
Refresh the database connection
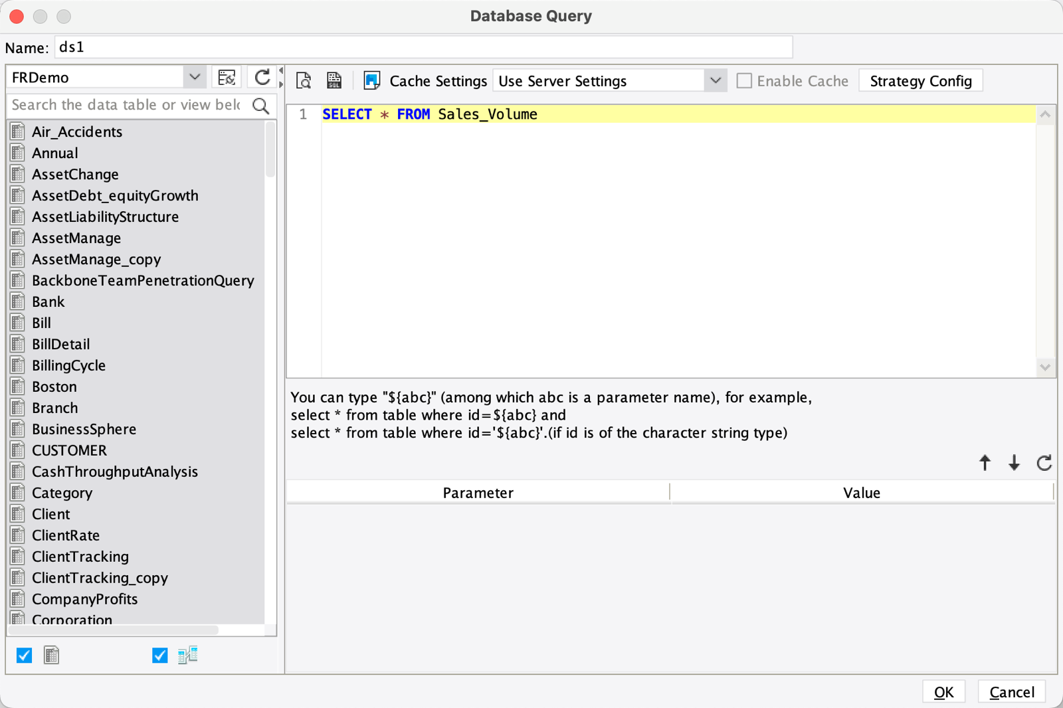pyautogui.click(x=260, y=77)
